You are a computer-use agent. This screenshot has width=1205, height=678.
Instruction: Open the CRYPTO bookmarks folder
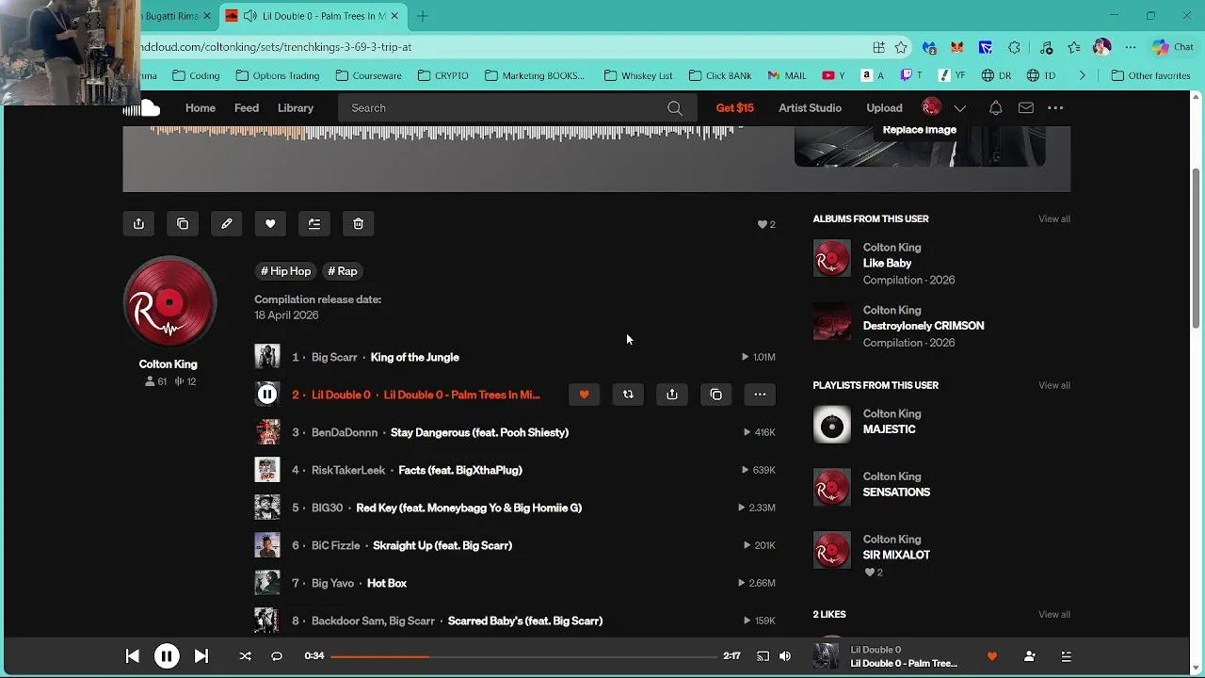click(442, 75)
